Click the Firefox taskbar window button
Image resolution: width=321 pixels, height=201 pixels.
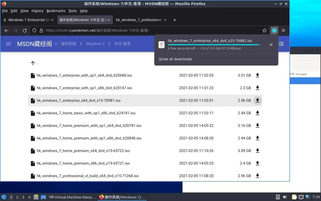[122, 197]
